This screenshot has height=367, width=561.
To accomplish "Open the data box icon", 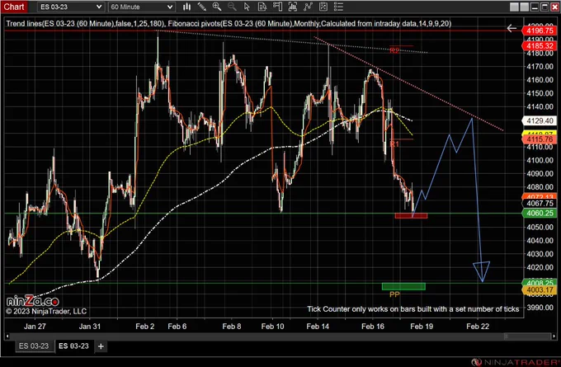I will point(262,7).
